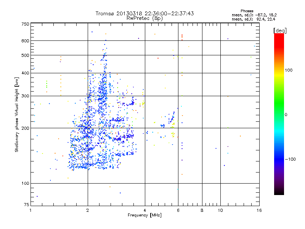Click the '-100' colorbar tick label
The width and height of the screenshot is (305, 229).
290,159
